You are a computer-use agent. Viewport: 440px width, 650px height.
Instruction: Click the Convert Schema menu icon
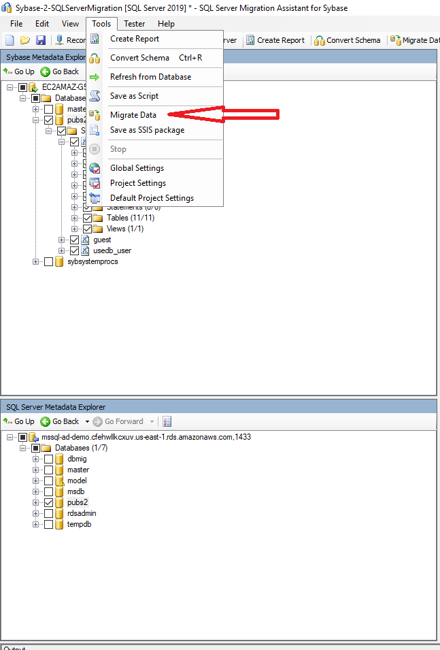[x=95, y=58]
